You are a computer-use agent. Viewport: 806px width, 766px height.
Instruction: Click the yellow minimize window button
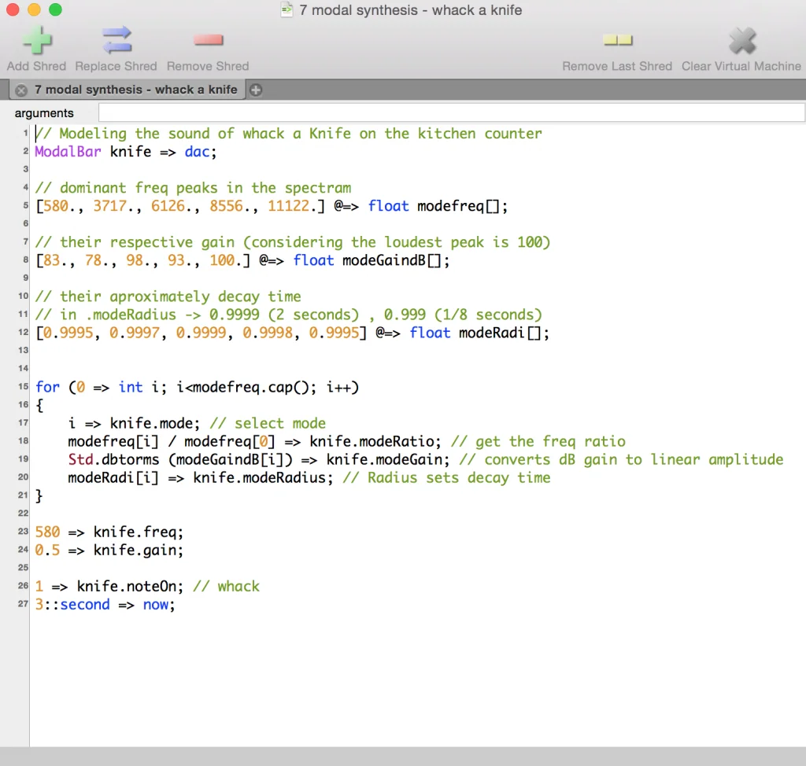coord(34,9)
